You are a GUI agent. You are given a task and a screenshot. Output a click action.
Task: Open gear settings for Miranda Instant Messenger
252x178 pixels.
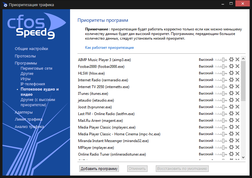pos(231,141)
